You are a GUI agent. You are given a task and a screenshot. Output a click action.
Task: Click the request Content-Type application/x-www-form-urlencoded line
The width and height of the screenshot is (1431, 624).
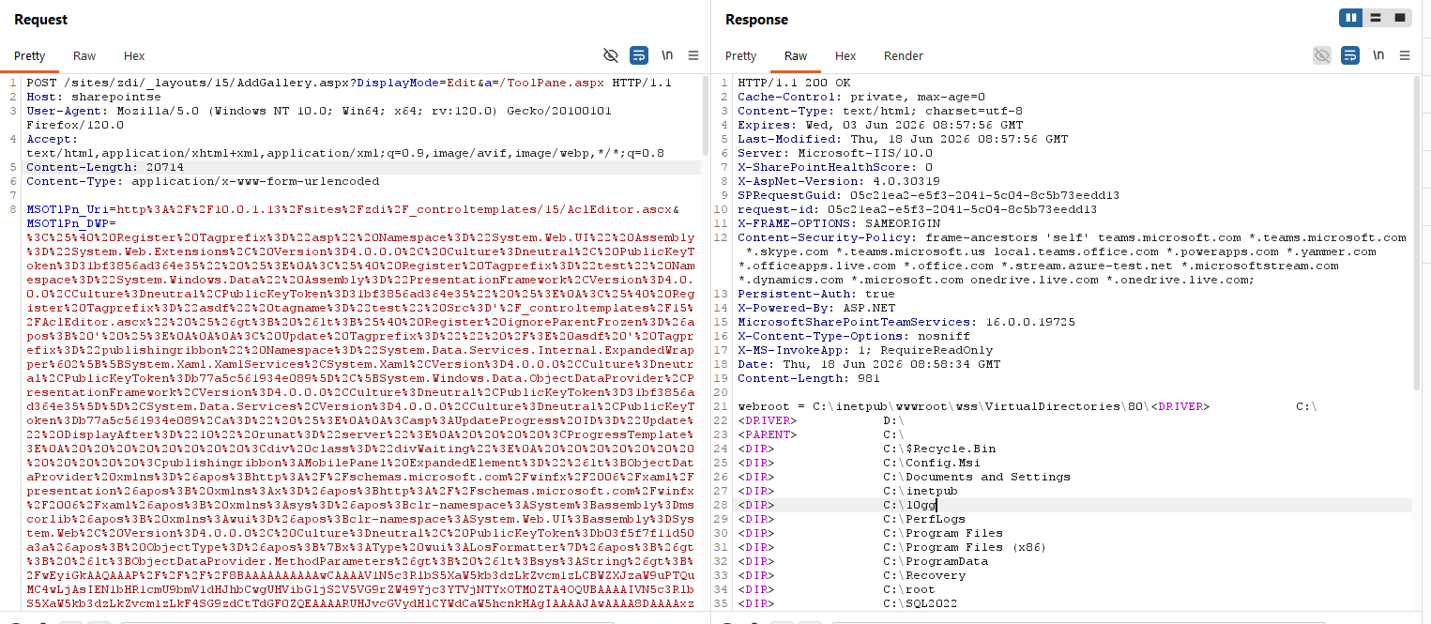pyautogui.click(x=203, y=181)
